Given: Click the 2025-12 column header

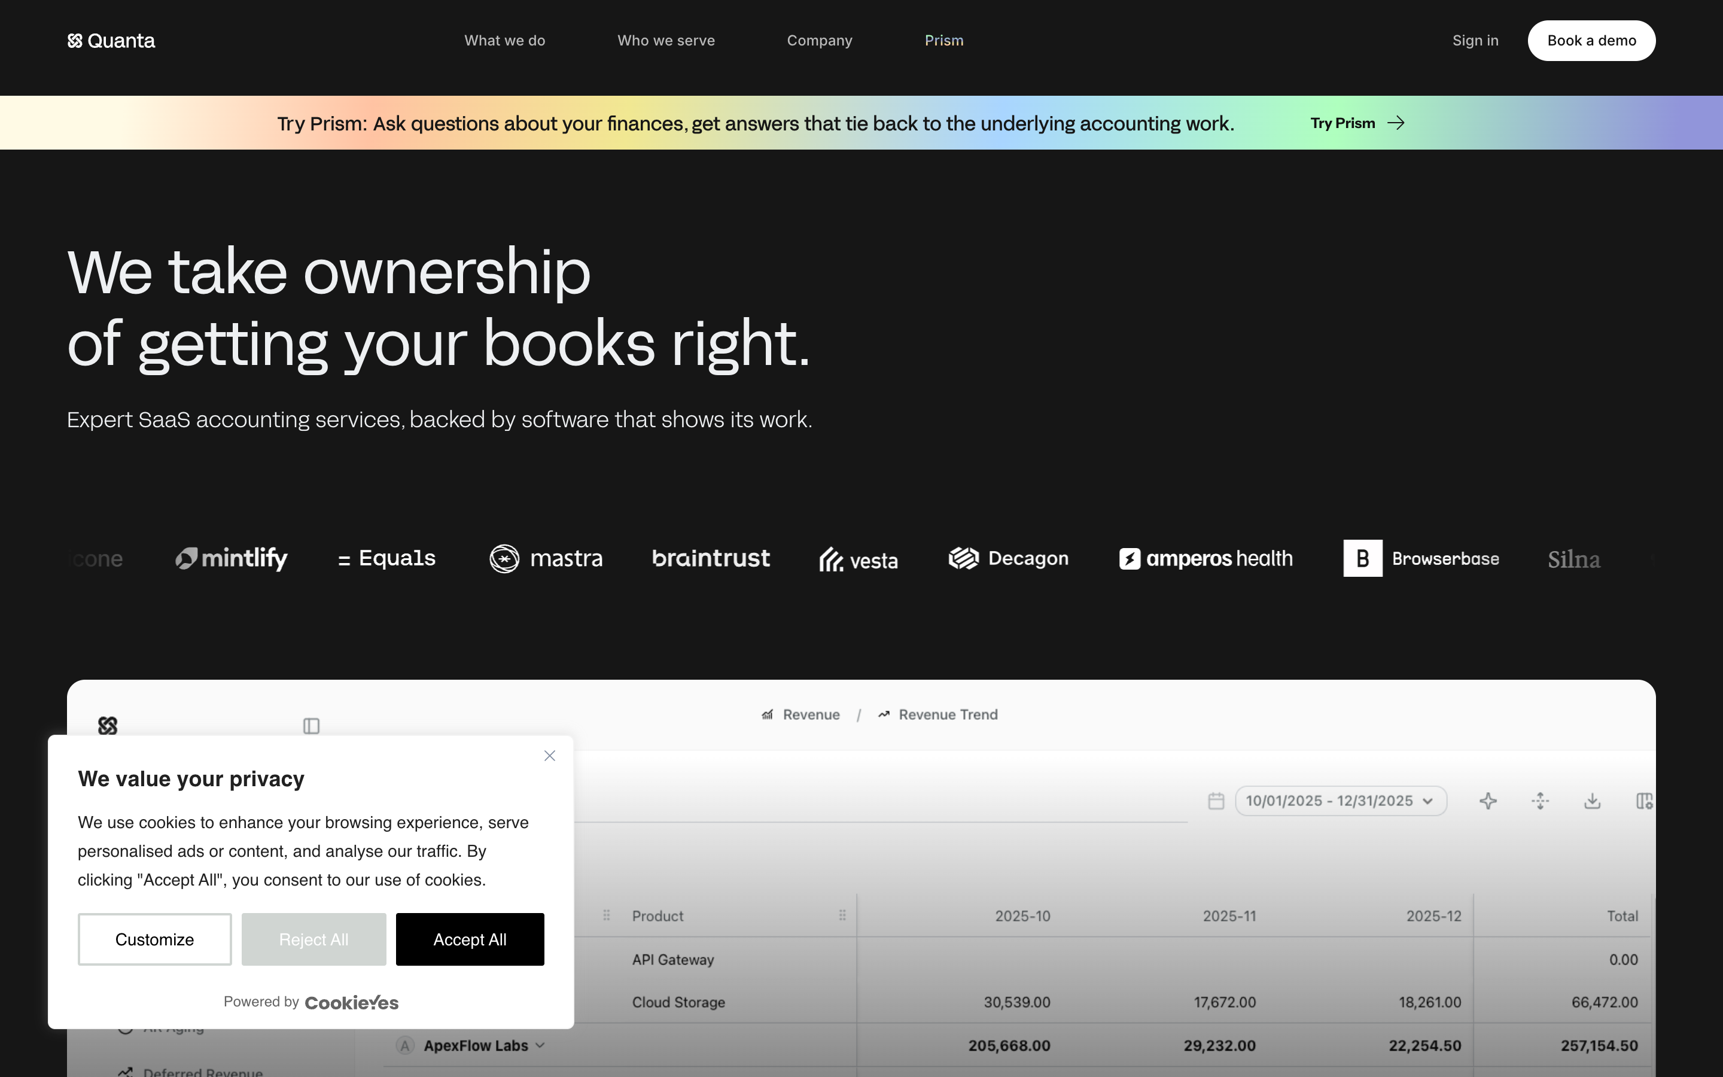Looking at the screenshot, I should [x=1433, y=916].
